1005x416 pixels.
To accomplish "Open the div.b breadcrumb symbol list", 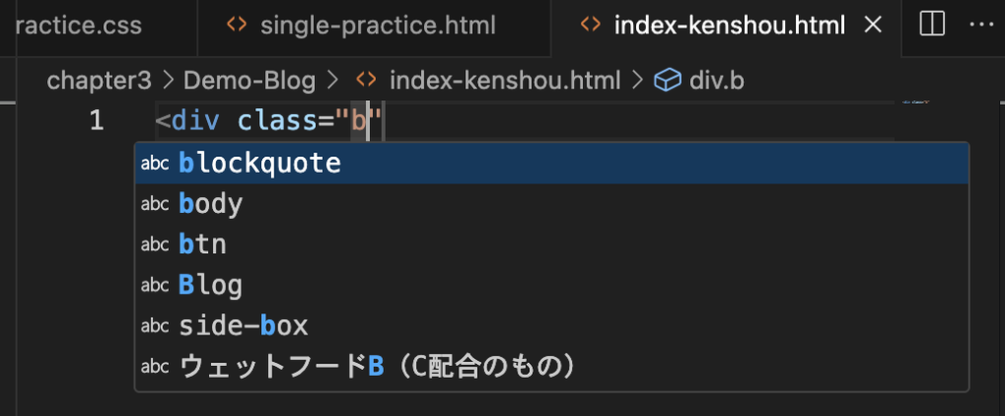I will click(716, 80).
